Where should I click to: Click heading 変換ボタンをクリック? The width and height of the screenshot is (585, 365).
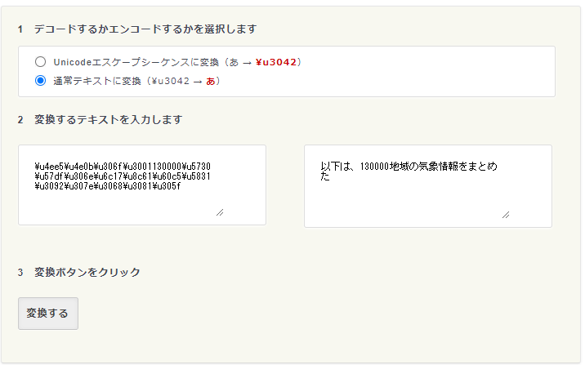pos(87,272)
